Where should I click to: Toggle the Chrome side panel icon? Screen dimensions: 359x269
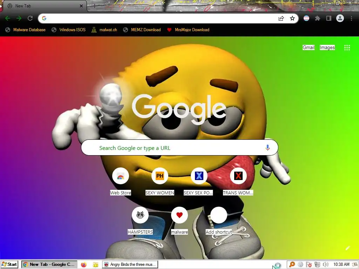(329, 18)
